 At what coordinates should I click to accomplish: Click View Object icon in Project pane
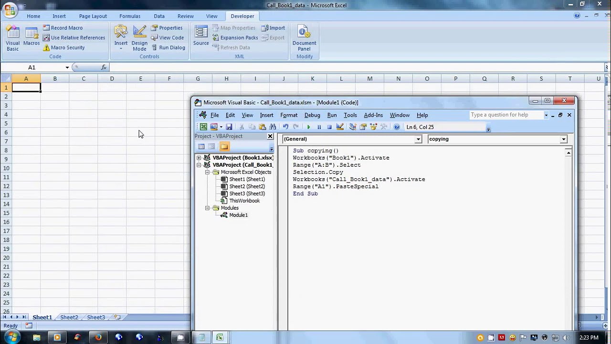pos(211,147)
